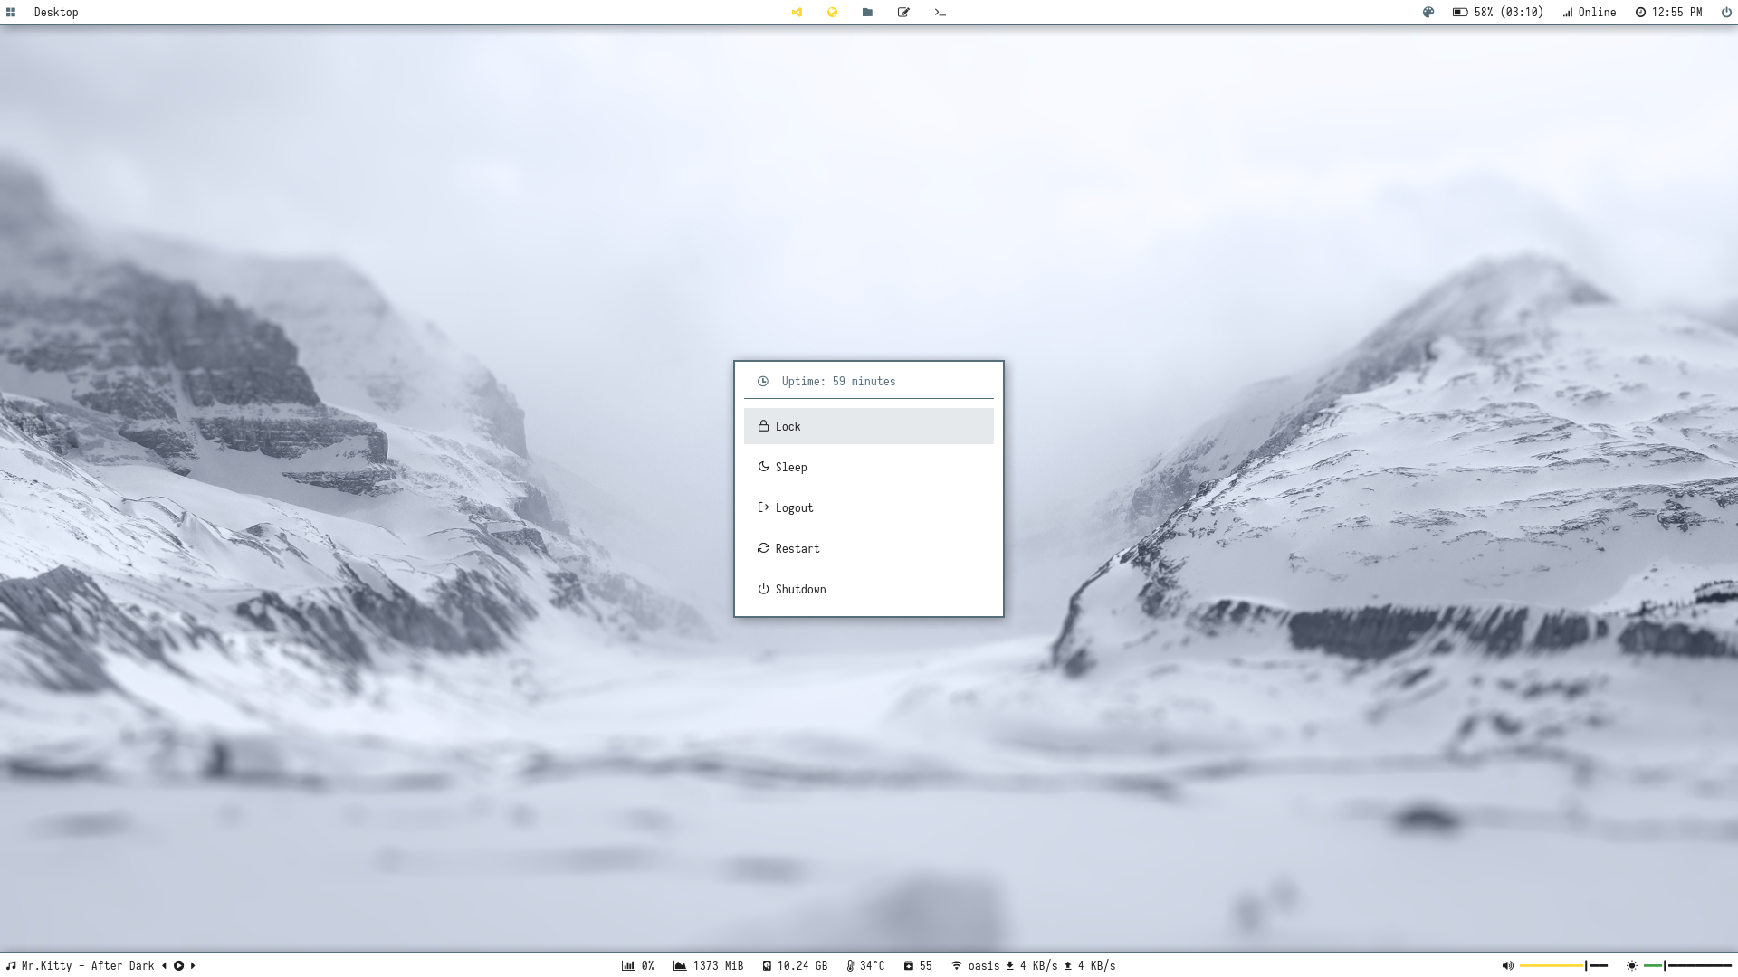Image resolution: width=1738 pixels, height=977 pixels.
Task: Go back to the previous track
Action: pos(164,965)
